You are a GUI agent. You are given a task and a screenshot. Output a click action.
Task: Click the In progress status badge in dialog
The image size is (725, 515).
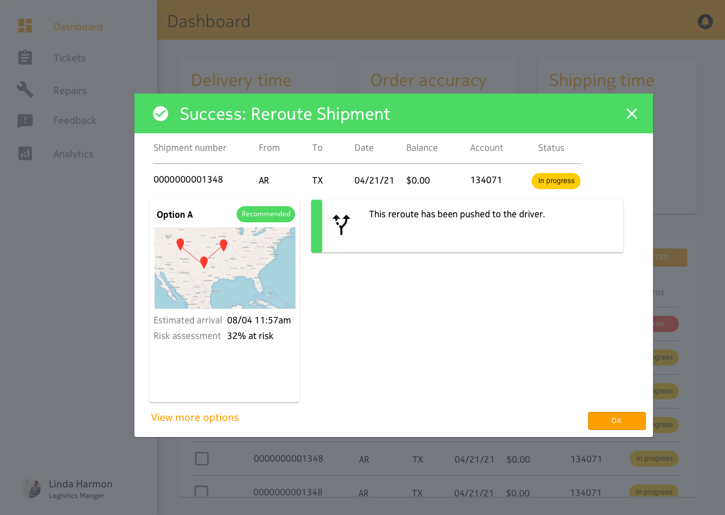(556, 181)
